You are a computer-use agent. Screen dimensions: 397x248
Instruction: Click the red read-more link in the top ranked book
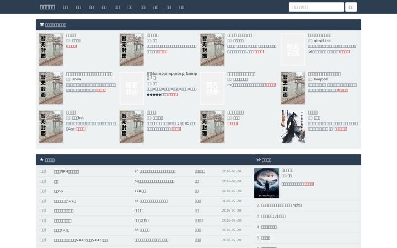click(x=309, y=184)
